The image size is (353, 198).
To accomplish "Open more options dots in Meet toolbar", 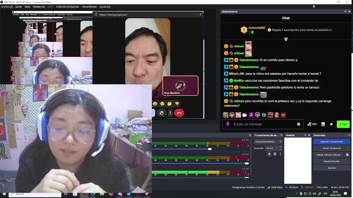I will pyautogui.click(x=170, y=113).
